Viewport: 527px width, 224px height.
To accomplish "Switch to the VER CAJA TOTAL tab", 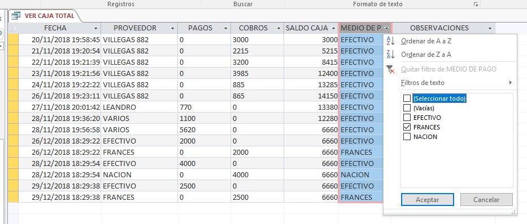I will pyautogui.click(x=44, y=16).
